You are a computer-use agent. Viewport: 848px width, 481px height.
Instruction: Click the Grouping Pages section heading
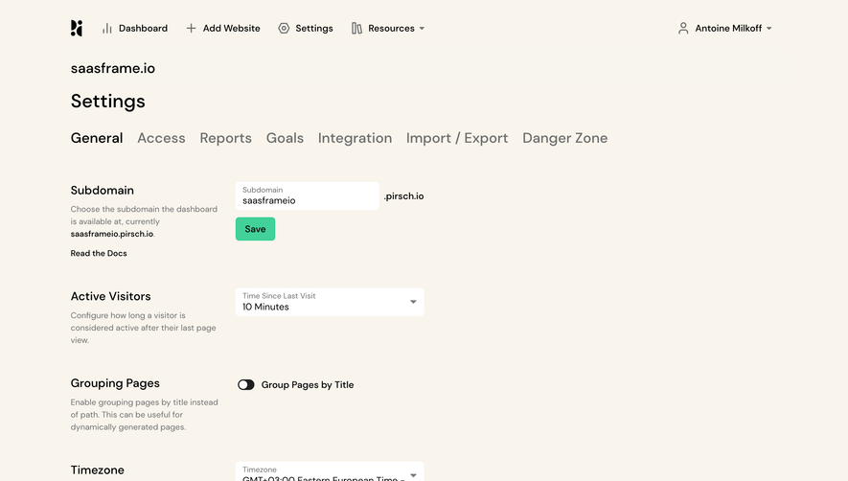click(x=115, y=383)
